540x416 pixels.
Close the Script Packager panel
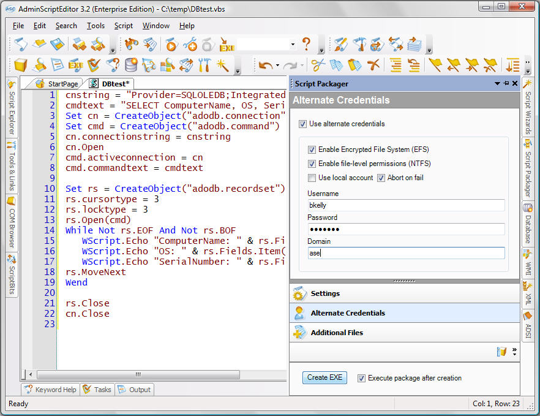(515, 83)
